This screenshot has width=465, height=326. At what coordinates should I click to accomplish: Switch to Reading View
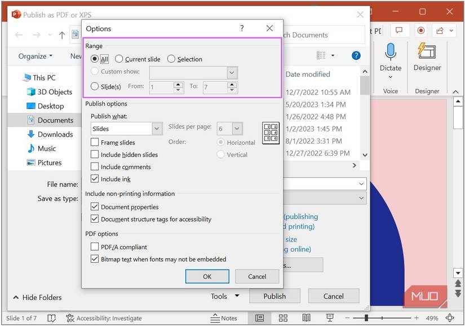click(306, 318)
